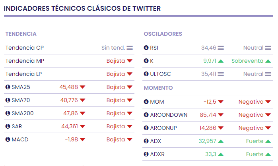Image resolution: width=278 pixels, height=166 pixels.
Task: Click the Fuerte status for ADX
Action: point(255,141)
